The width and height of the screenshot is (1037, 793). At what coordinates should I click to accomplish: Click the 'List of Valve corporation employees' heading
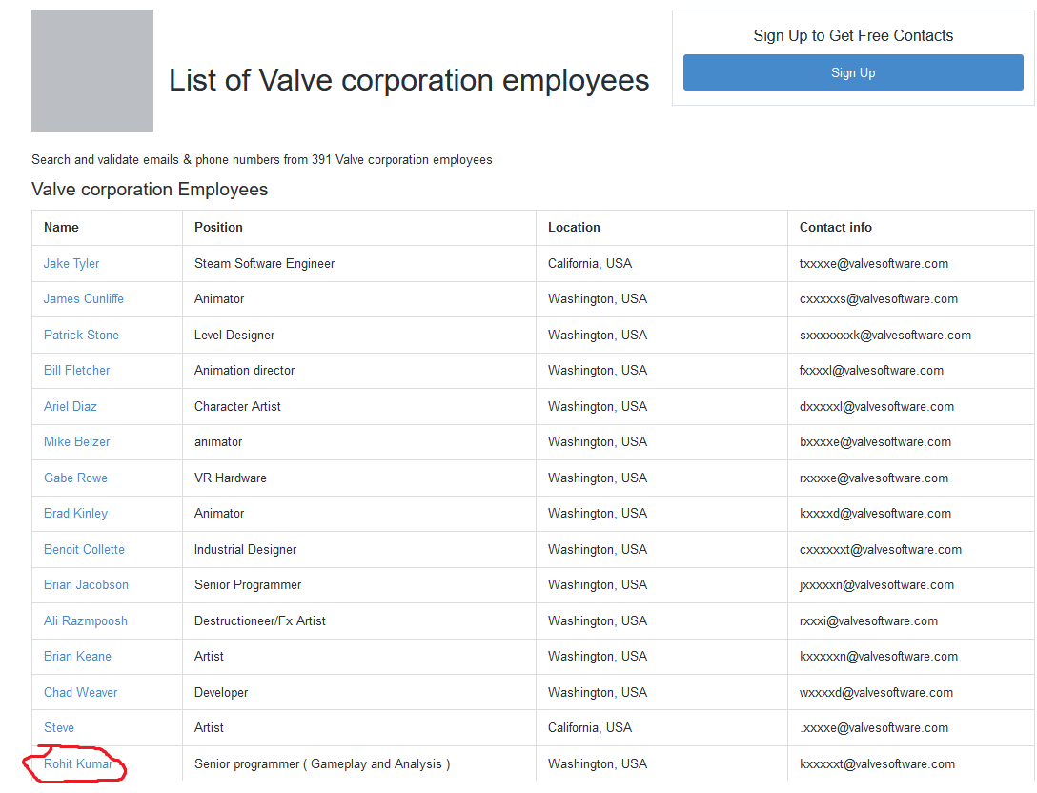coord(409,81)
